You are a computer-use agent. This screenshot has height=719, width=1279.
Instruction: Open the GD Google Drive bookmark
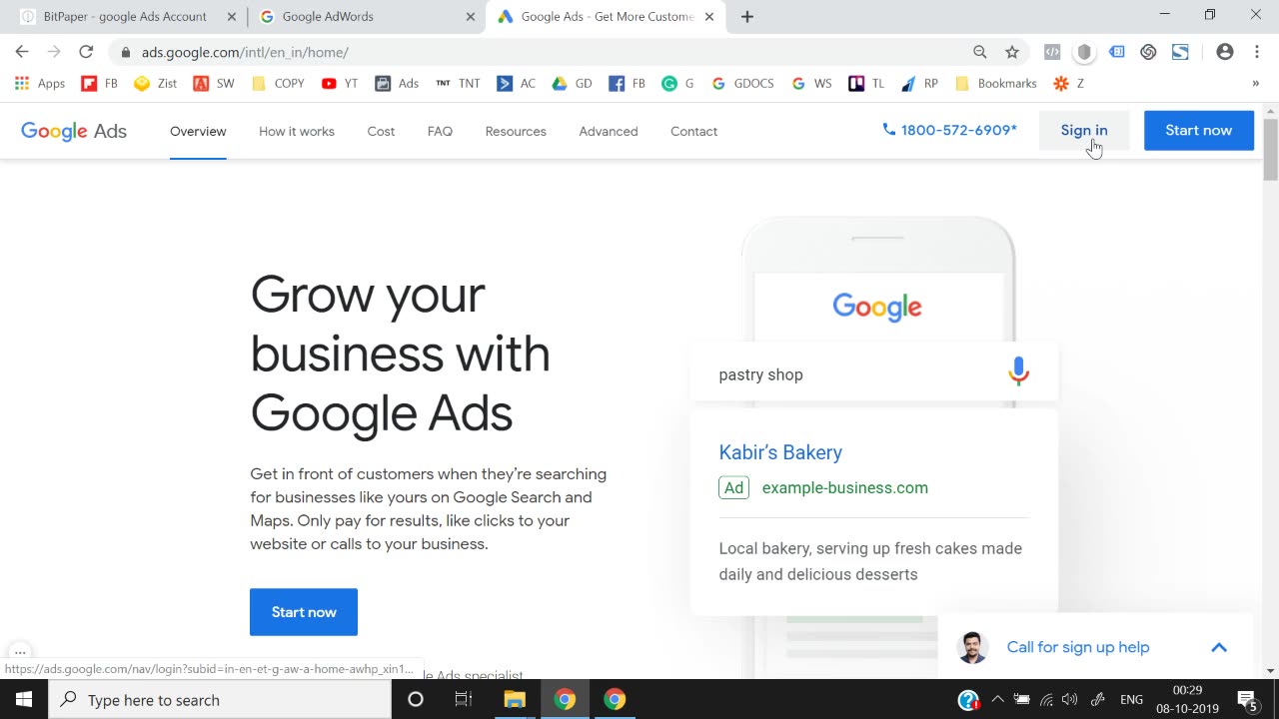(573, 84)
